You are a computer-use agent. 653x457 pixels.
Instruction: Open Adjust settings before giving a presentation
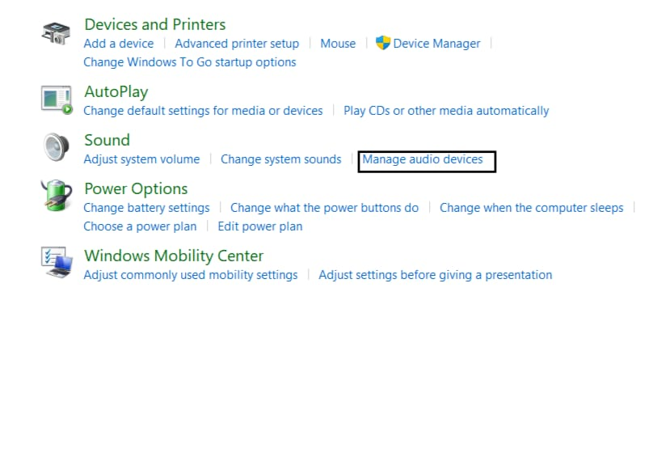click(x=435, y=275)
